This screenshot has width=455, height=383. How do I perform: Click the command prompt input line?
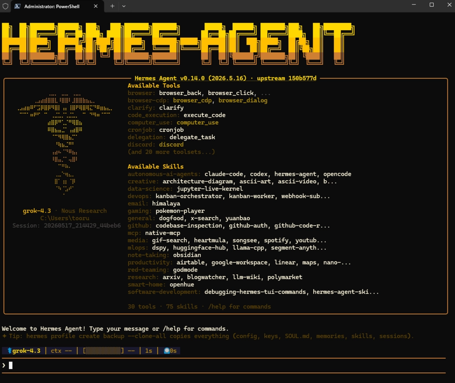[x=224, y=365]
